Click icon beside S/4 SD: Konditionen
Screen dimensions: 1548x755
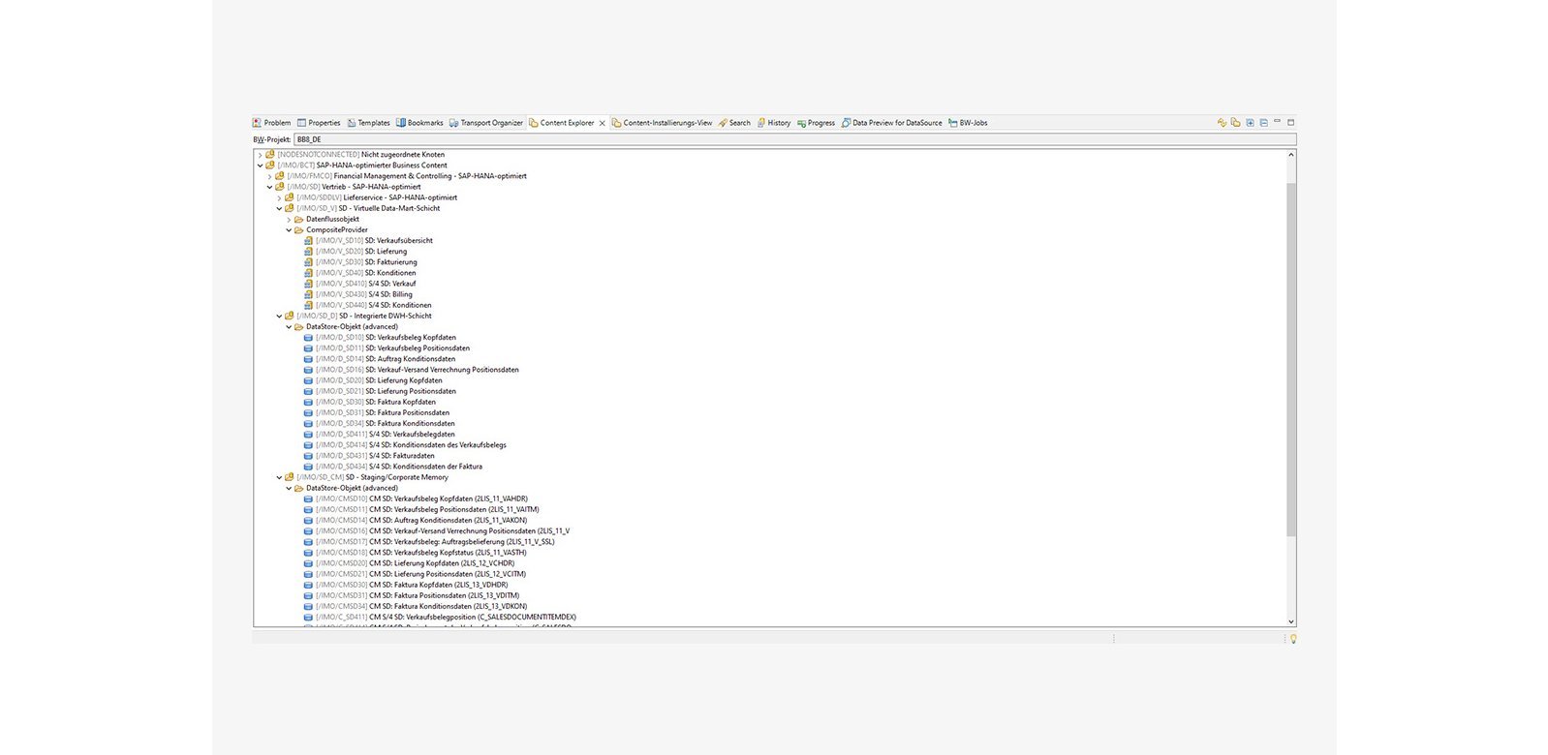click(308, 305)
